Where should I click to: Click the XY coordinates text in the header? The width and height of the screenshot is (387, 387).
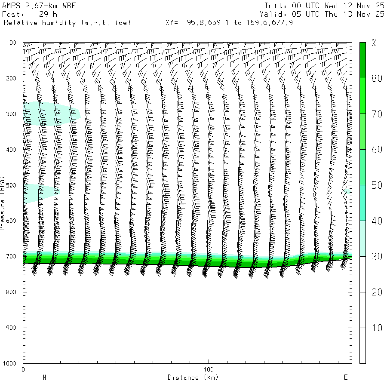tap(229, 22)
